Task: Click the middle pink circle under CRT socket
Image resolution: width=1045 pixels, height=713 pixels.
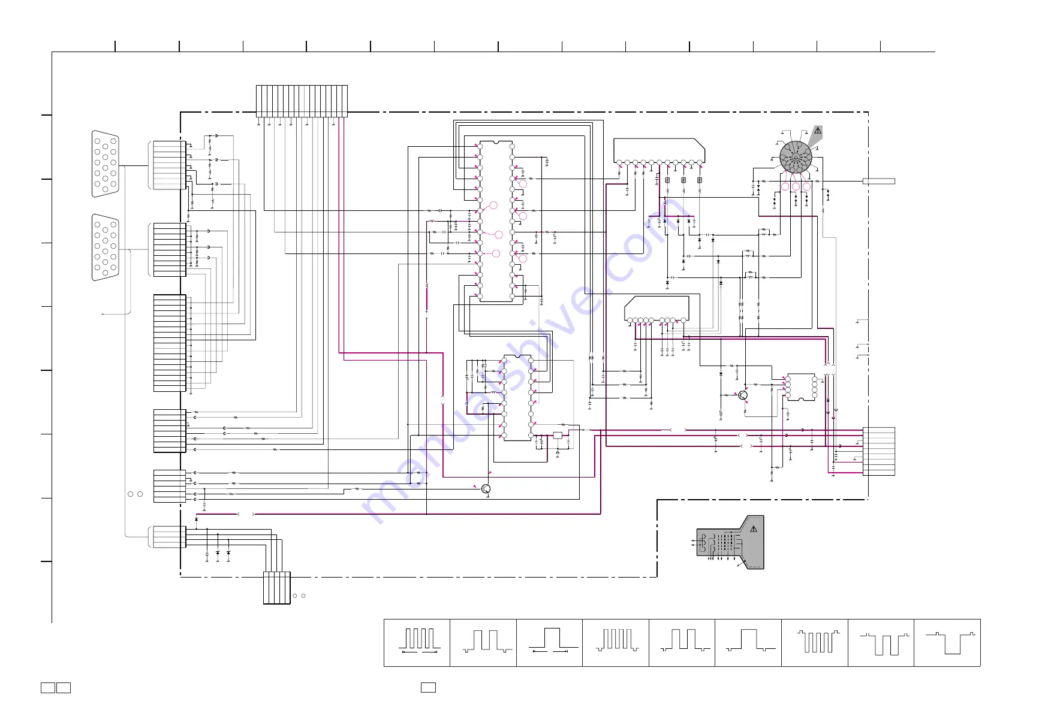Action: tap(796, 187)
